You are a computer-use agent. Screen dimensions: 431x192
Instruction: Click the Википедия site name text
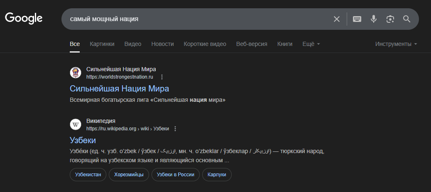101,121
